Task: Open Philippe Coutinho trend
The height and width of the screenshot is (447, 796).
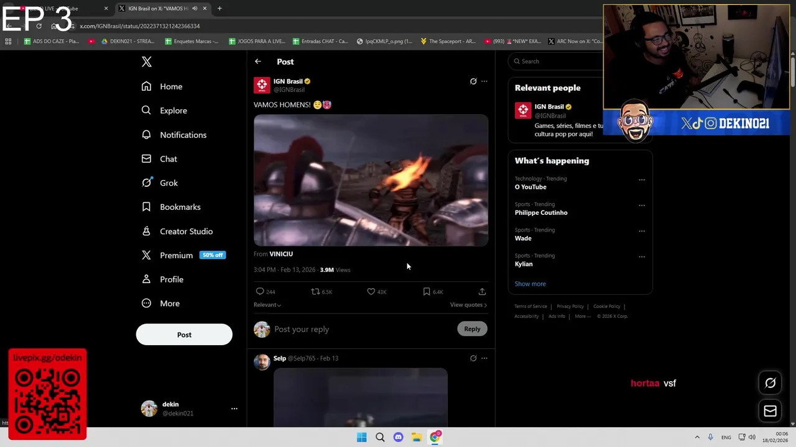Action: [541, 212]
